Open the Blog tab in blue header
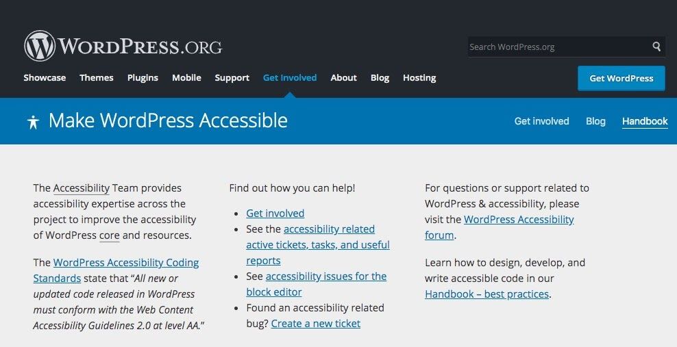The image size is (677, 347). tap(595, 121)
